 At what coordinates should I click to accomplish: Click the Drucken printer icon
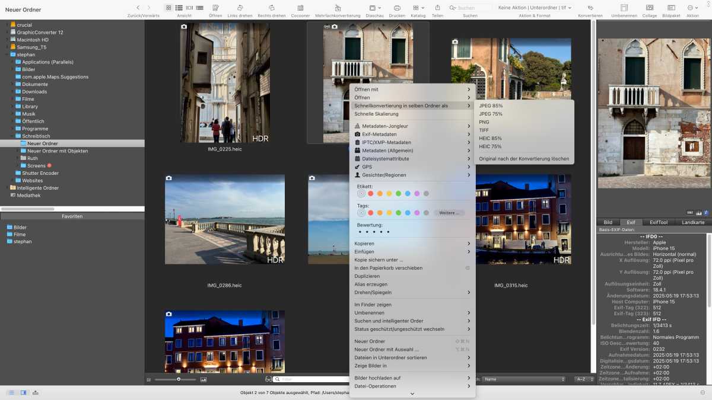click(397, 8)
